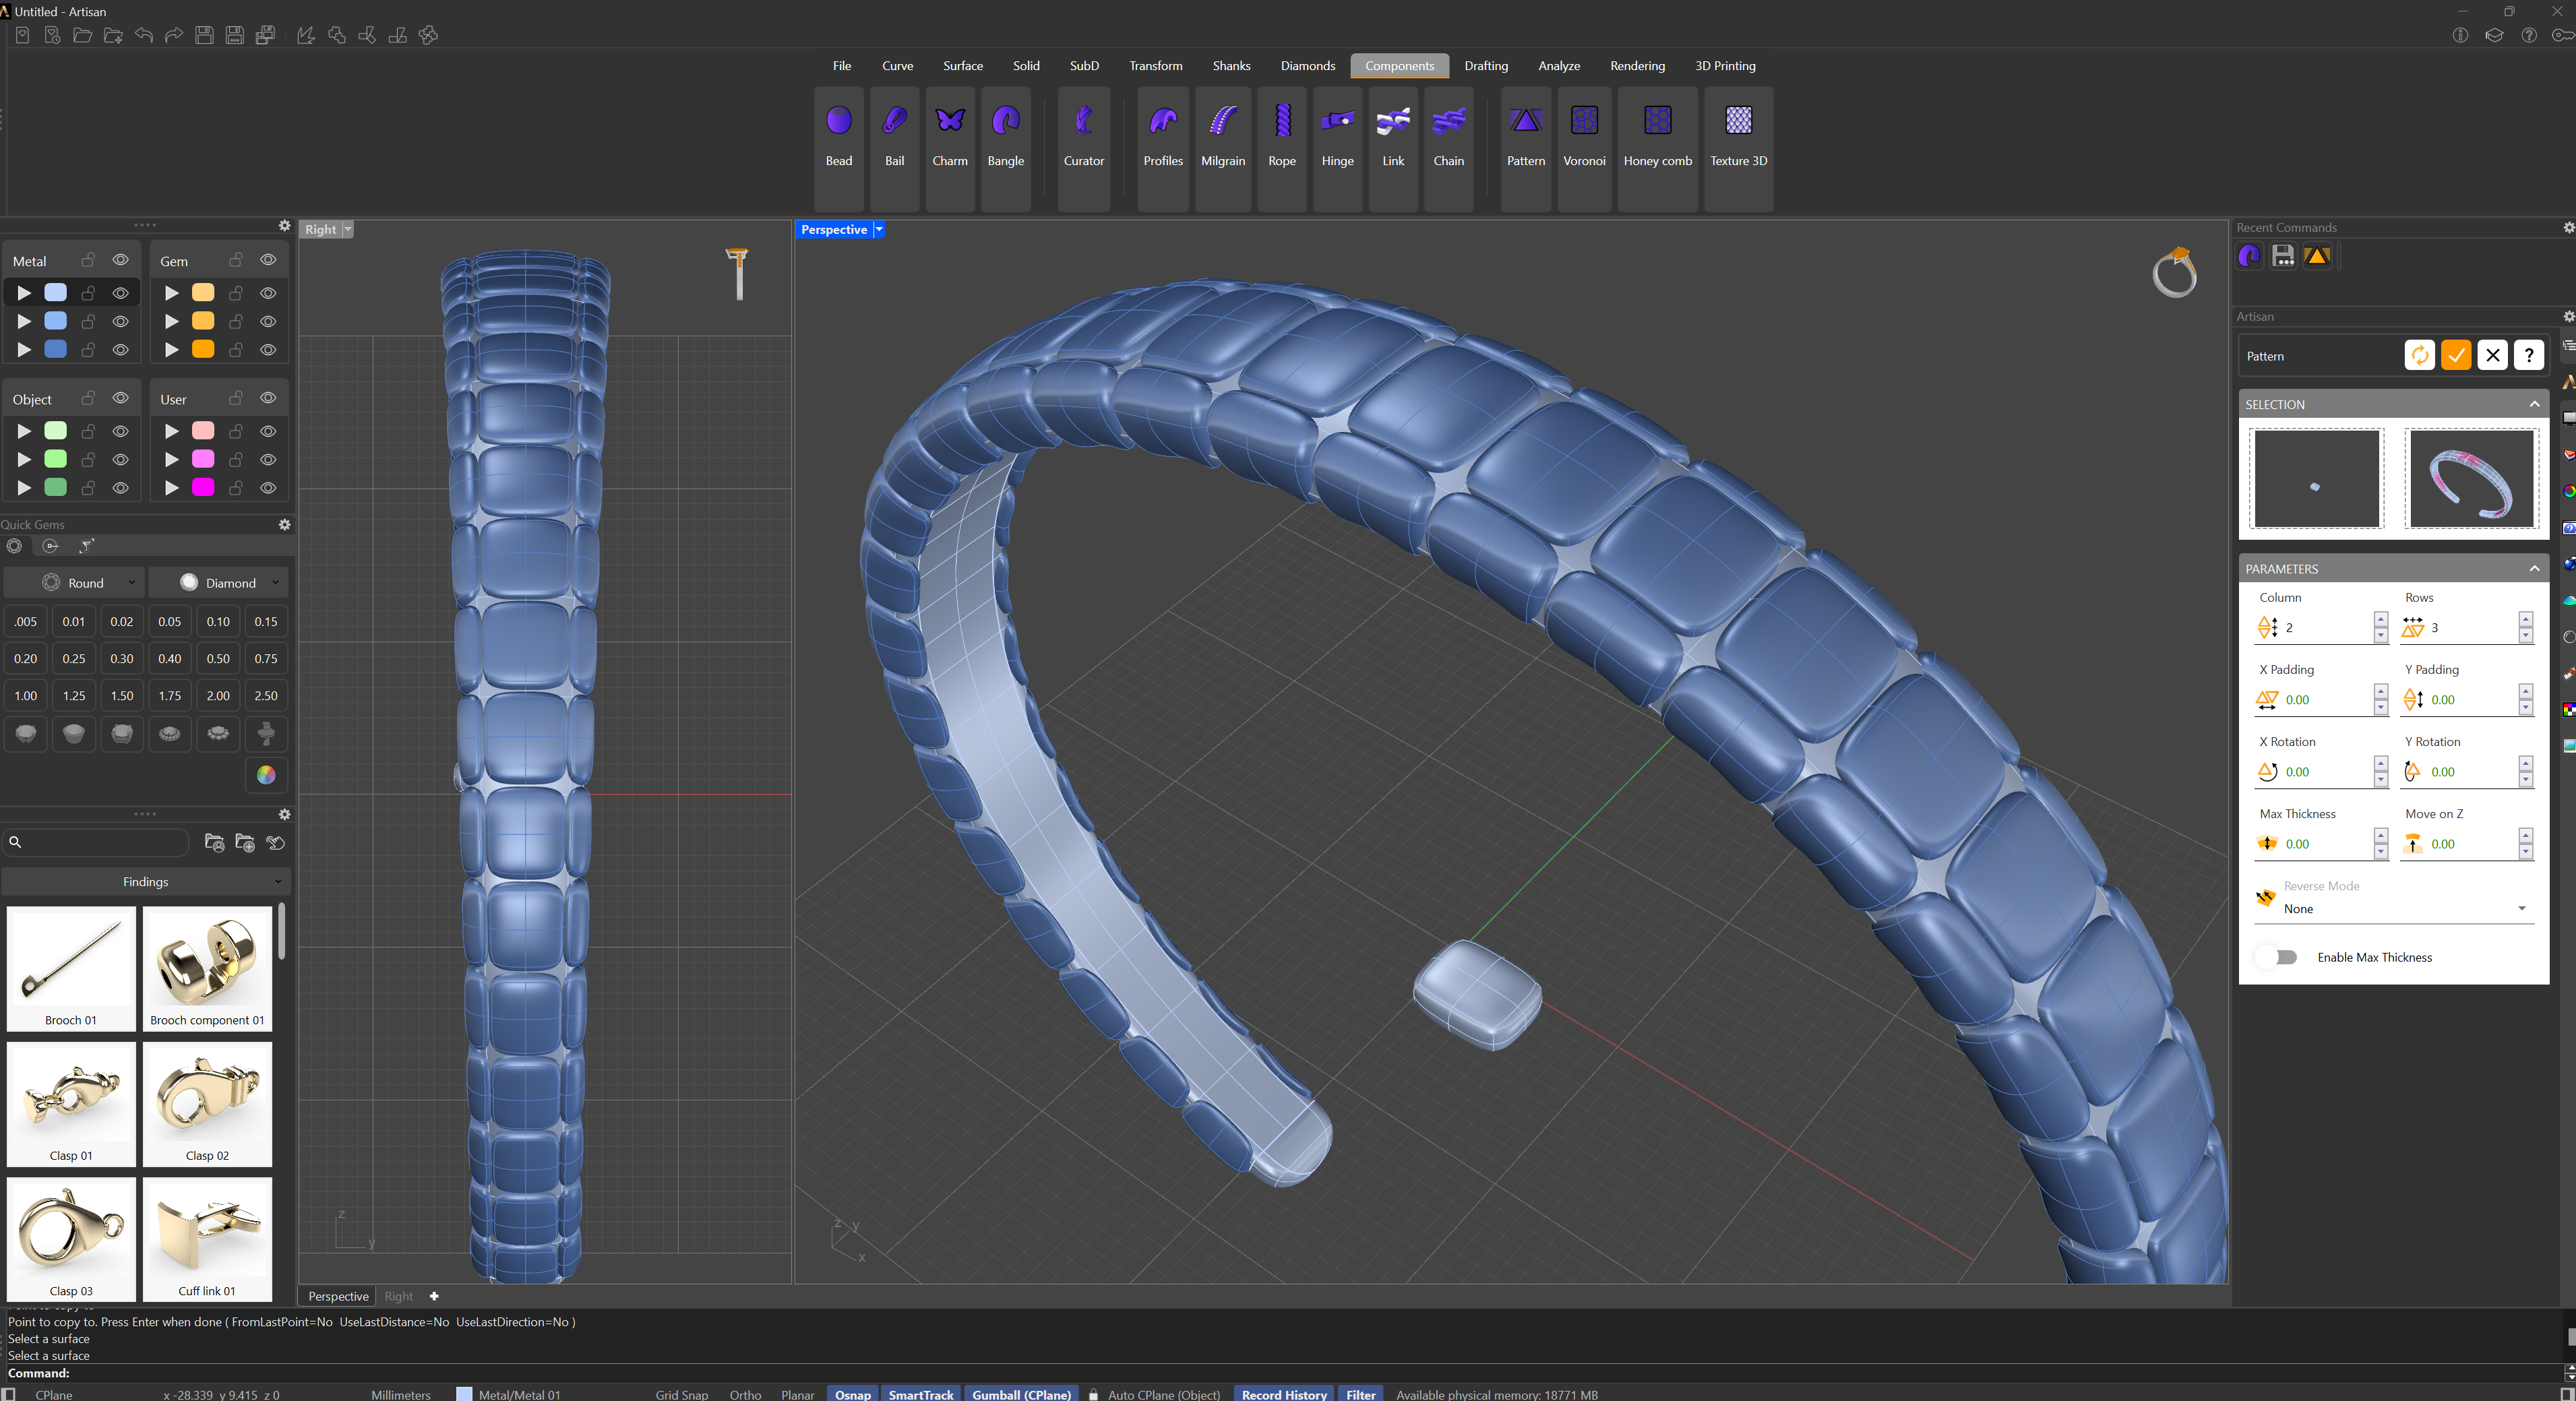
Task: Click the undo arrow in top toolbar
Action: tap(144, 35)
